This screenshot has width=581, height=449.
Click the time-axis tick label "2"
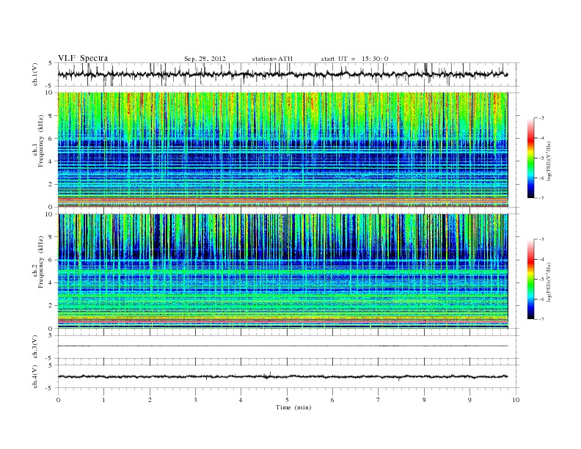pos(150,400)
